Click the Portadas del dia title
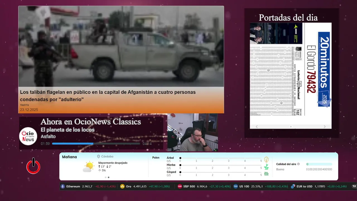The image size is (357, 201). point(288,18)
